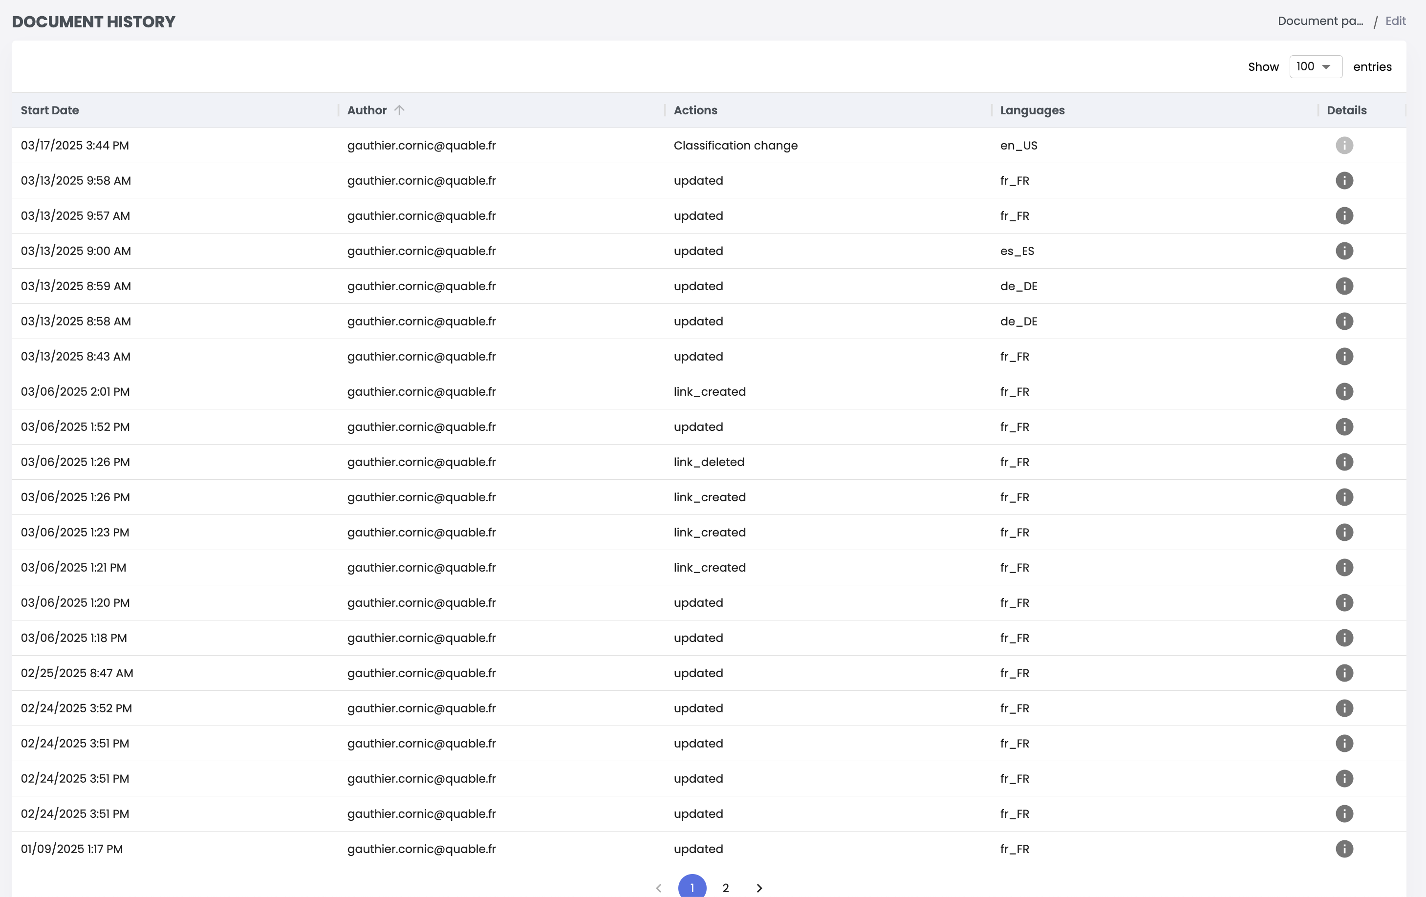Screen dimensions: 1426x897
Task: Go to next page with right chevron
Action: (x=759, y=888)
